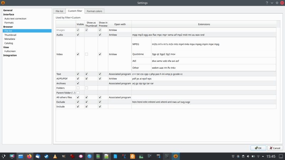This screenshot has width=285, height=160.
Task: Click the blue document icon in the taskbar
Action: (115, 156)
